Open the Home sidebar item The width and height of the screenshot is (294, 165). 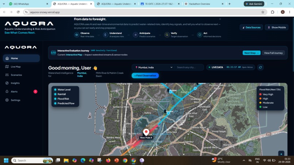[x=21, y=58]
